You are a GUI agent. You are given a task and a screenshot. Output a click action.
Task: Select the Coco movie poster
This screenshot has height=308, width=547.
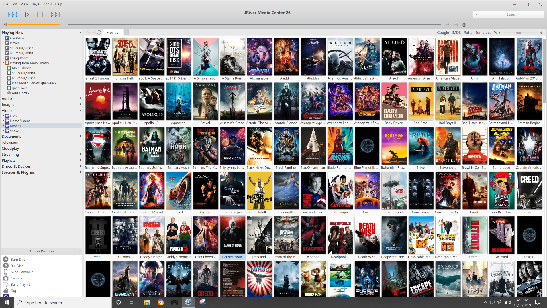point(367,191)
